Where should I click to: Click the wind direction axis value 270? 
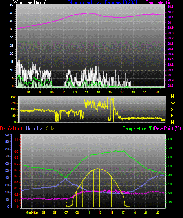pos(13,103)
